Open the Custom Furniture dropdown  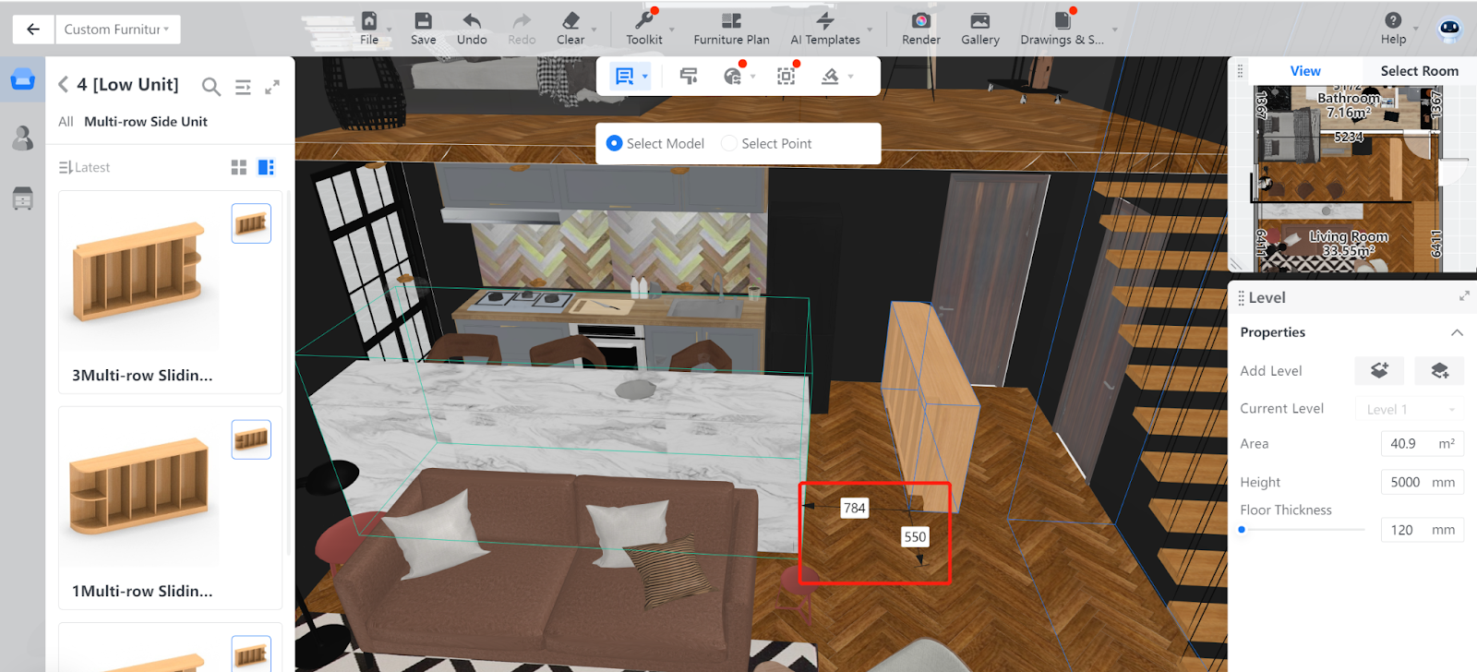(116, 30)
